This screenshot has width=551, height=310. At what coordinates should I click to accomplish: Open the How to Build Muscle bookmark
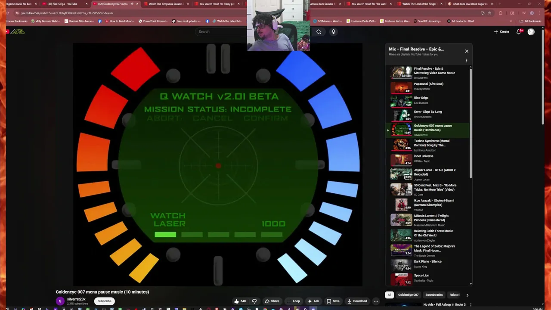[118, 21]
